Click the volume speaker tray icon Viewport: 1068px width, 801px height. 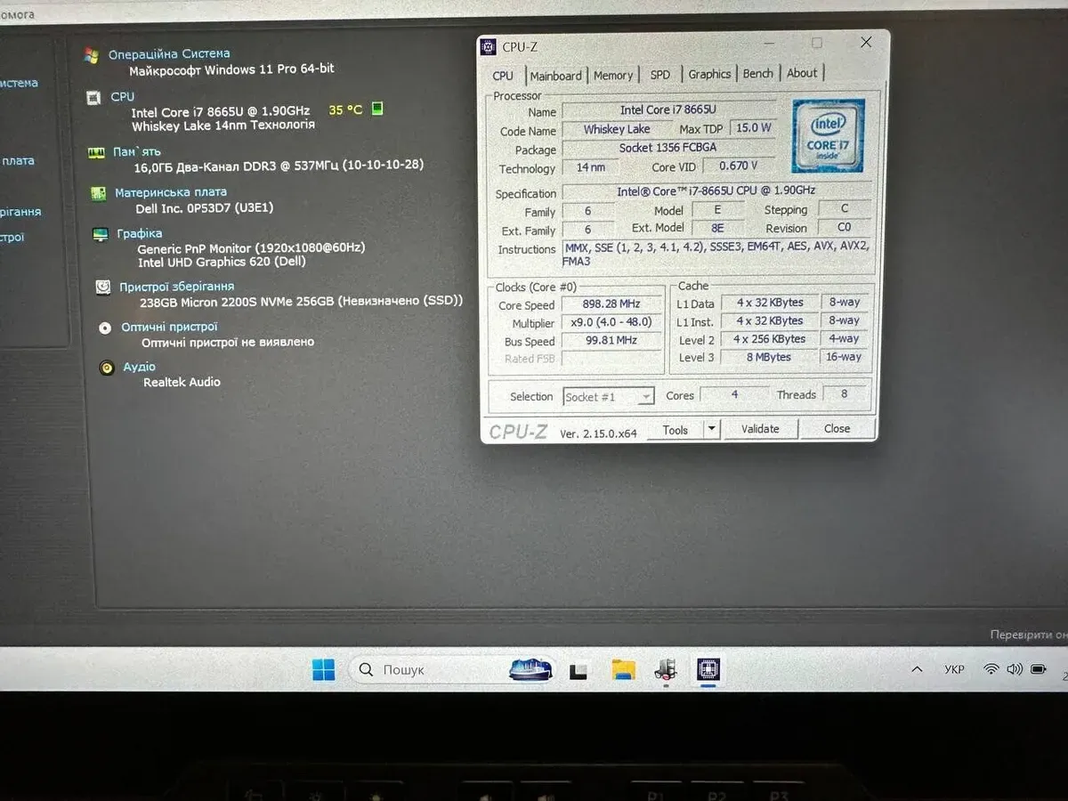(1014, 669)
